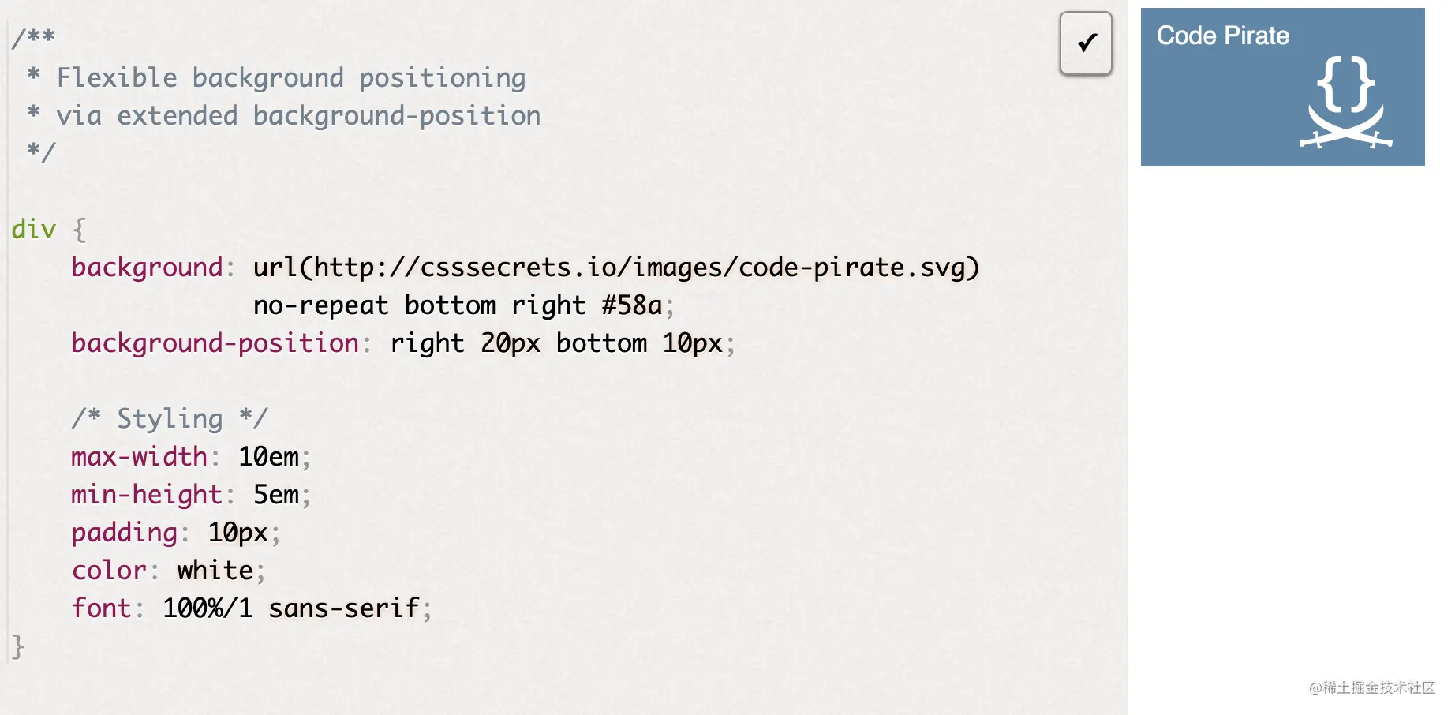The height and width of the screenshot is (715, 1455).
Task: Click the #58a color value
Action: [x=631, y=305]
